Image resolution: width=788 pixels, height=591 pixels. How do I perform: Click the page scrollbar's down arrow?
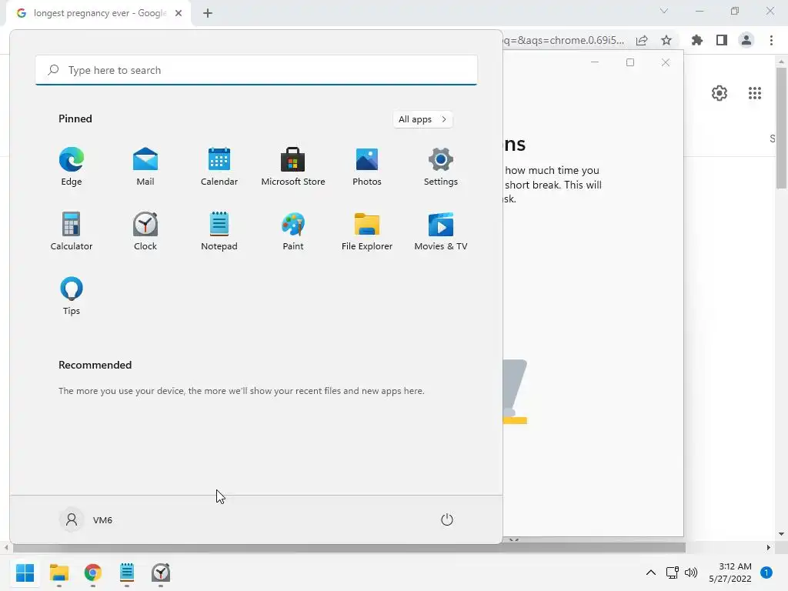tap(781, 534)
